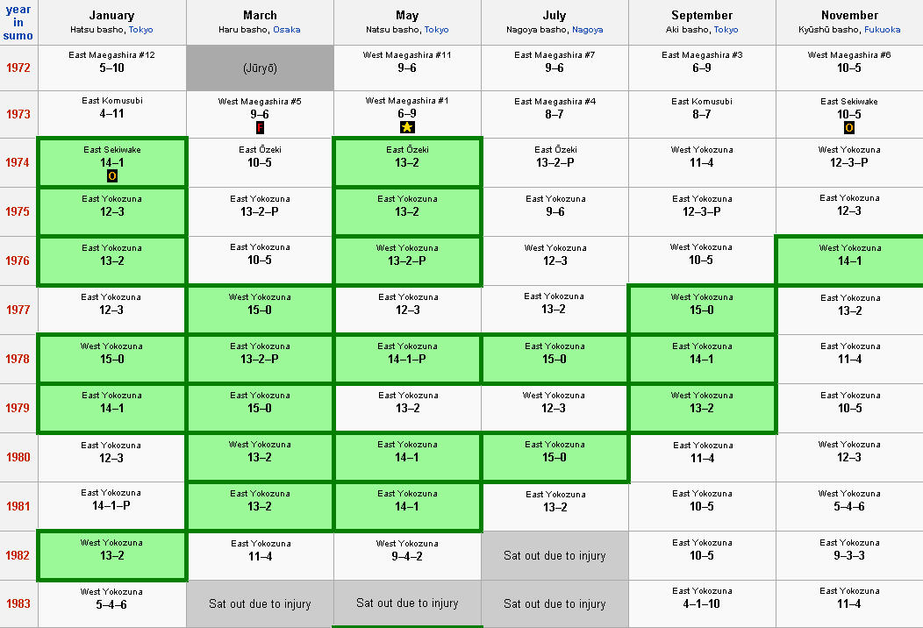Click the O icon under January 1974

coord(111,175)
